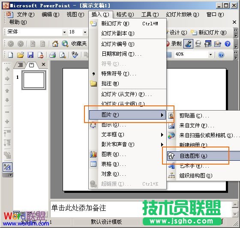Open the zoom dropdown showing 40%
240x228 pixels.
210,54
